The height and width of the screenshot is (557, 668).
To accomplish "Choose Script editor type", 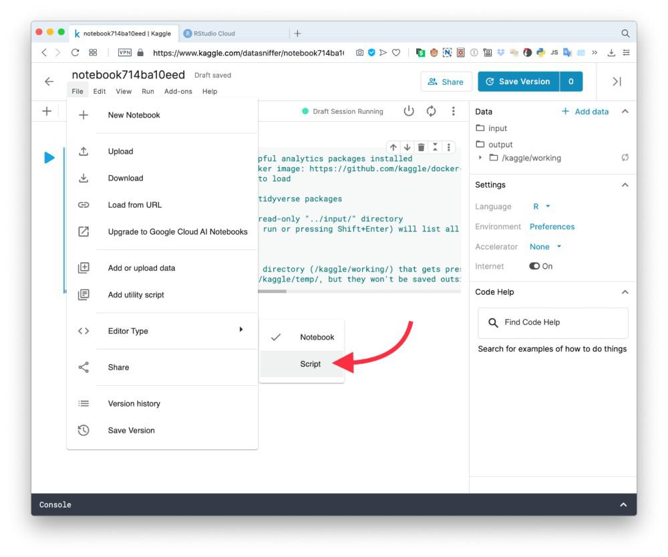I will click(302, 364).
